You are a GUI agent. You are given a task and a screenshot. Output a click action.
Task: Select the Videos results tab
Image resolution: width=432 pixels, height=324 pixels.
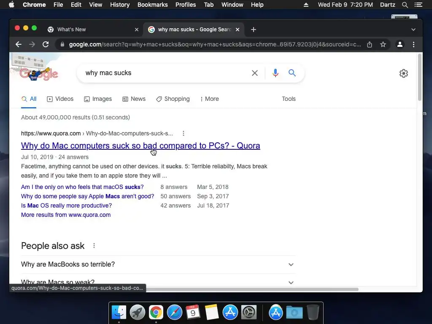60,99
